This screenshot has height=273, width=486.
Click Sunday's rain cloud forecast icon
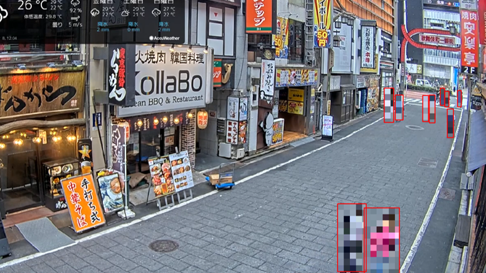(156, 12)
